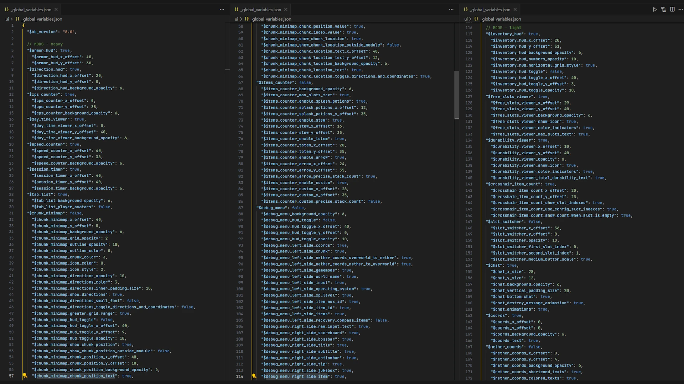Screen dimensions: 684x384
Task: Close the left _global_variables.json tab
Action: coord(56,10)
